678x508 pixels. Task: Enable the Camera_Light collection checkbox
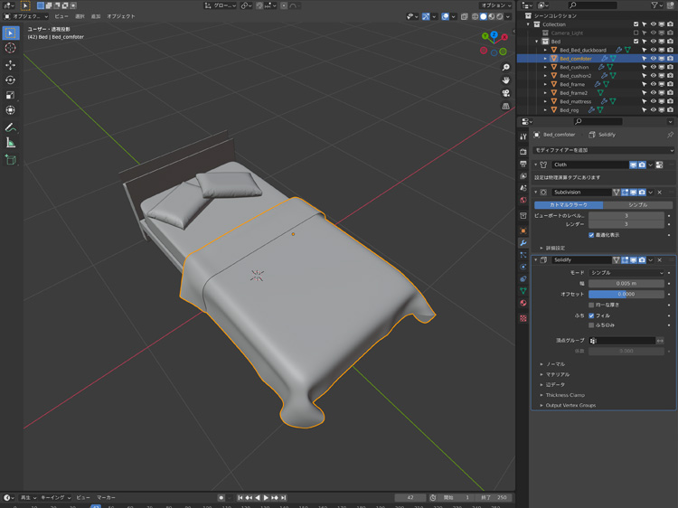click(636, 33)
